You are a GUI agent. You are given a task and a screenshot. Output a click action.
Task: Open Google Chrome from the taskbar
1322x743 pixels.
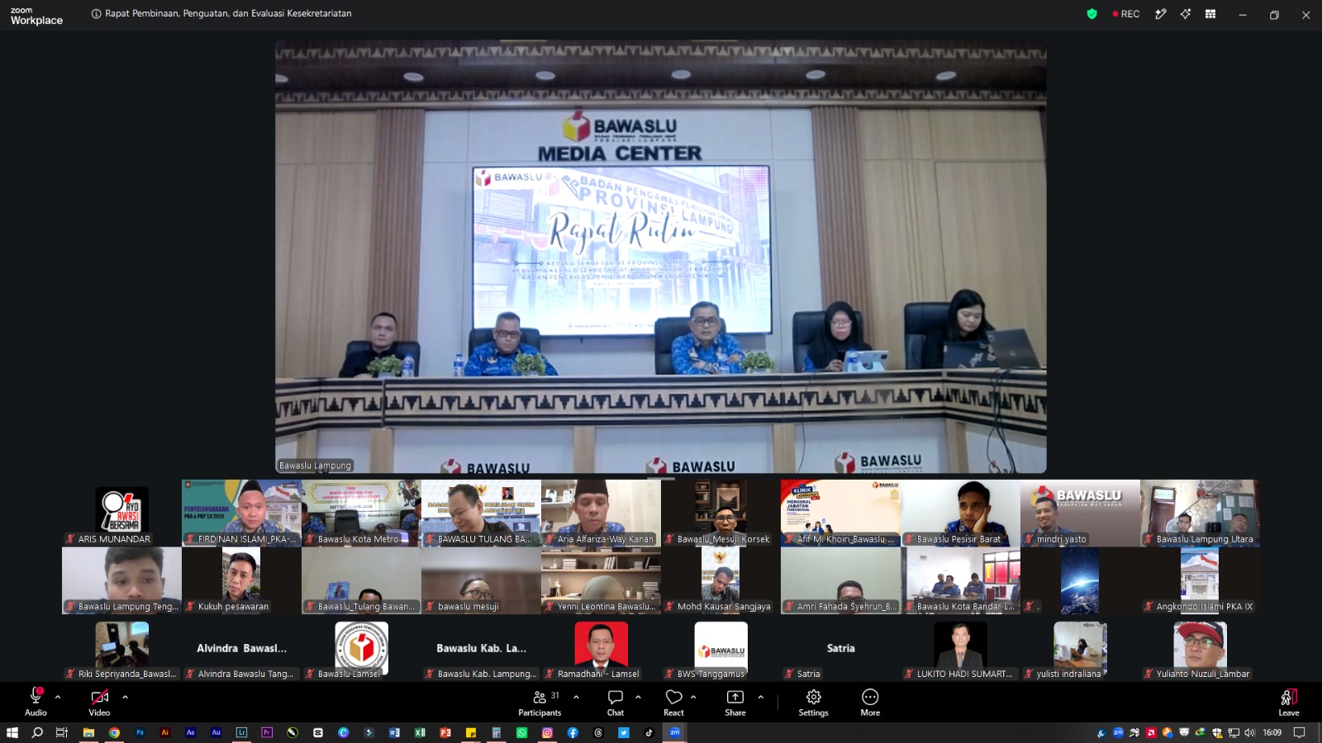point(114,732)
